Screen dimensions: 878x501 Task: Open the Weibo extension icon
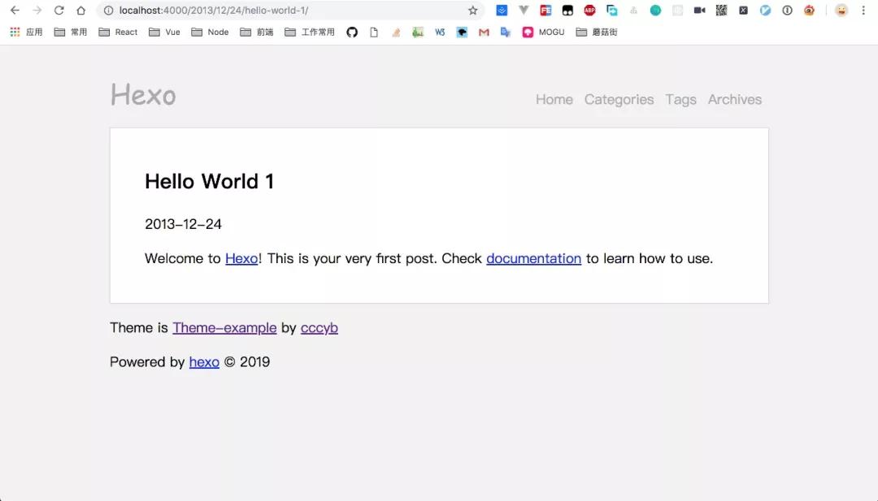tap(809, 10)
